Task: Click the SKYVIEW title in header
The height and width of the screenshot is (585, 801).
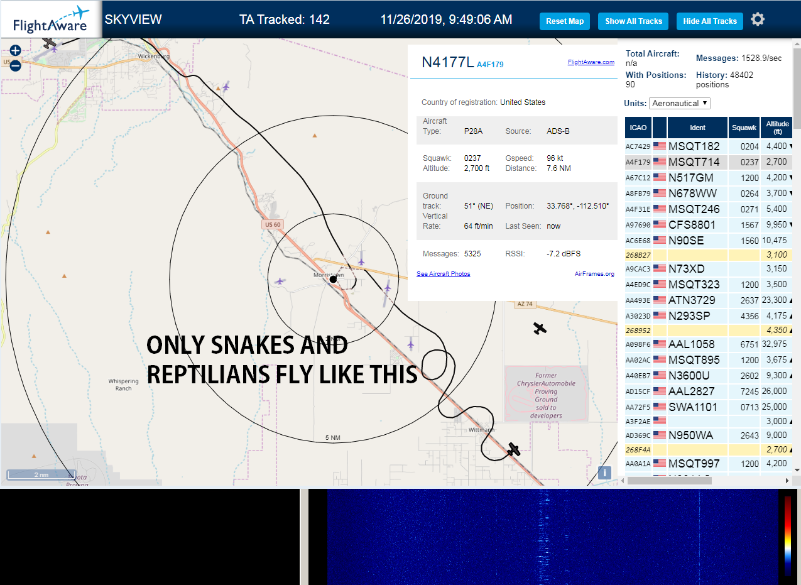Action: pos(133,19)
